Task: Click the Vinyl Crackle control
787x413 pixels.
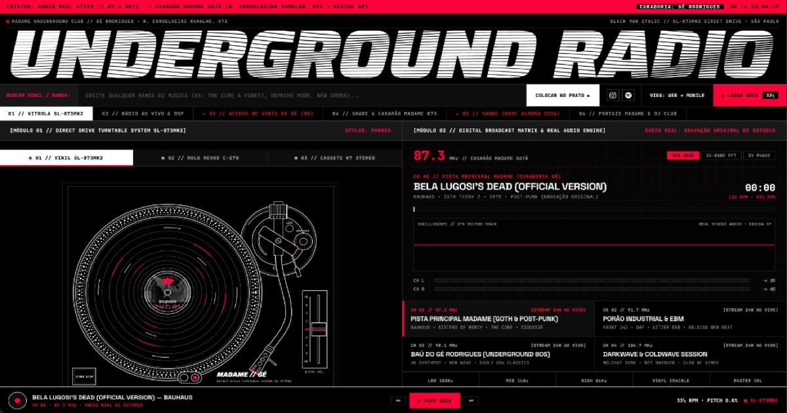Action: click(671, 380)
